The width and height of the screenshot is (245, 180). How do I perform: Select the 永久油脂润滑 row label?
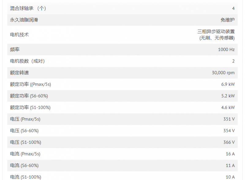24,20
